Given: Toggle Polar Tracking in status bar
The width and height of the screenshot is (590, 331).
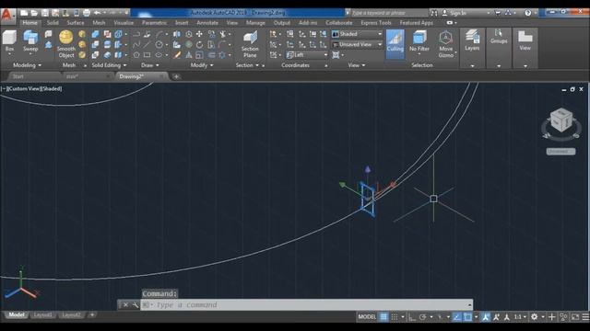Looking at the screenshot, I should tap(422, 317).
